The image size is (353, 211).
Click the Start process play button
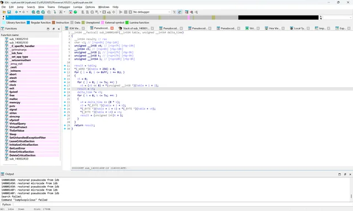pos(121,12)
